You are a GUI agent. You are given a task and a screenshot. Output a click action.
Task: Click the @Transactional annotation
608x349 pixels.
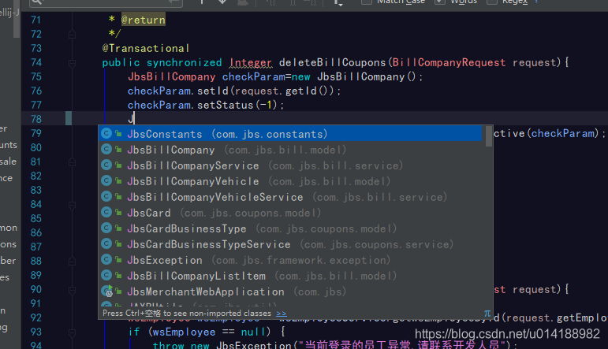pyautogui.click(x=145, y=48)
